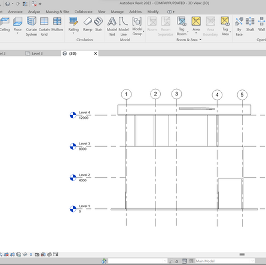Select the Model Text tool

click(x=112, y=26)
